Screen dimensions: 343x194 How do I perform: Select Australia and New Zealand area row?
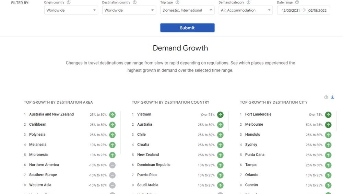[51, 114]
